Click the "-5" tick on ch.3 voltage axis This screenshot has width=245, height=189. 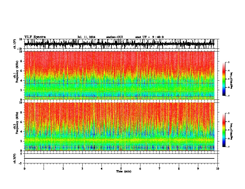click(x=21, y=163)
